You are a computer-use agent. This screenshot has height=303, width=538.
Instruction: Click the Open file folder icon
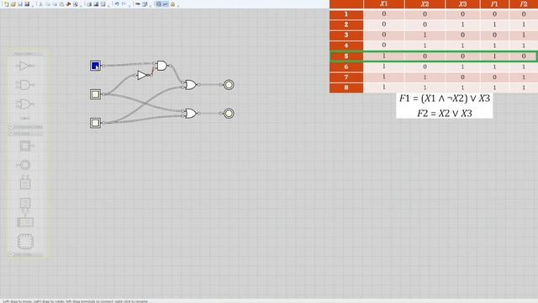(x=13, y=4)
